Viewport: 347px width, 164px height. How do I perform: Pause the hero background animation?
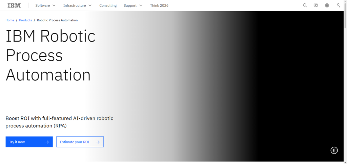(x=334, y=150)
